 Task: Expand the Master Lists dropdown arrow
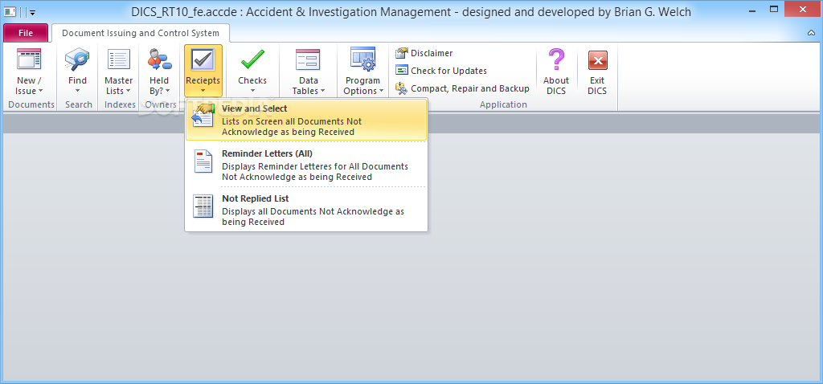(x=128, y=92)
